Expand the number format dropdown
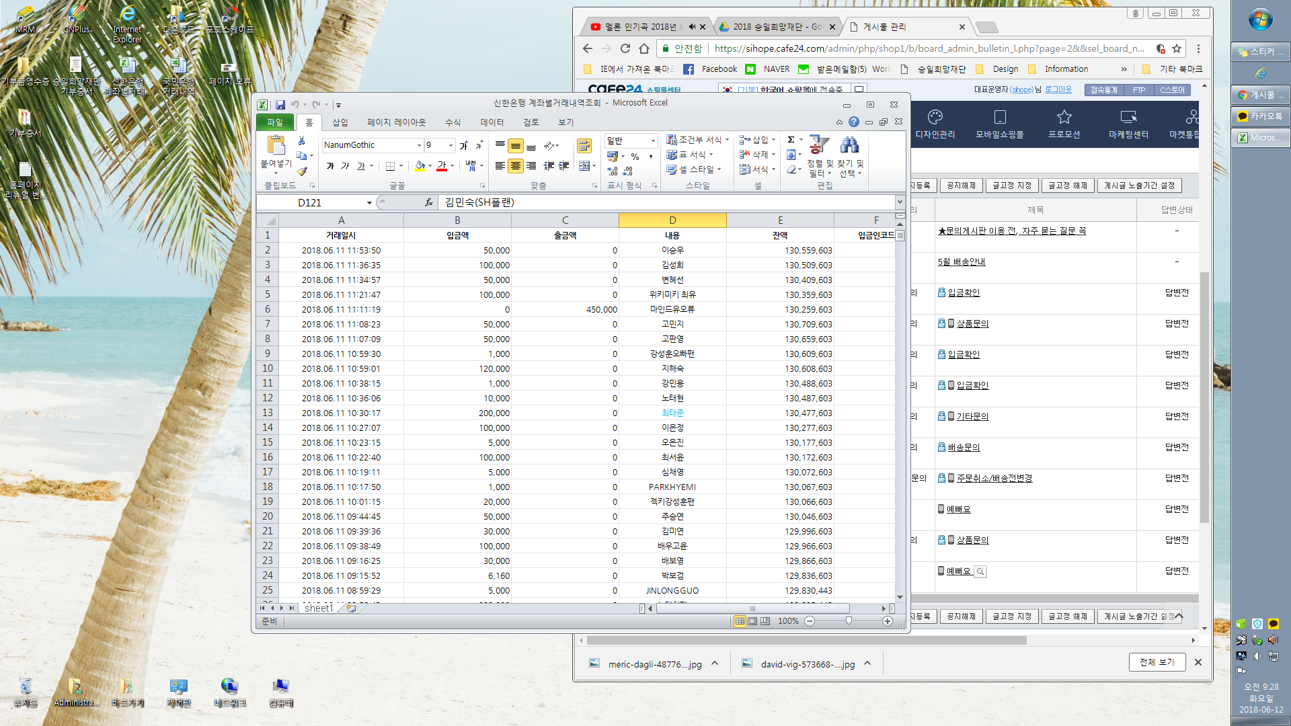The width and height of the screenshot is (1291, 726). tap(652, 140)
